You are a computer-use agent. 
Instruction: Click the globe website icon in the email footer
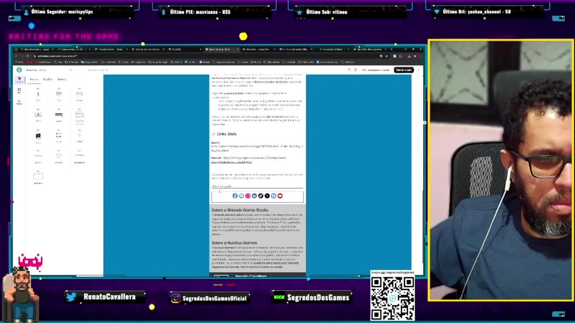tap(274, 196)
